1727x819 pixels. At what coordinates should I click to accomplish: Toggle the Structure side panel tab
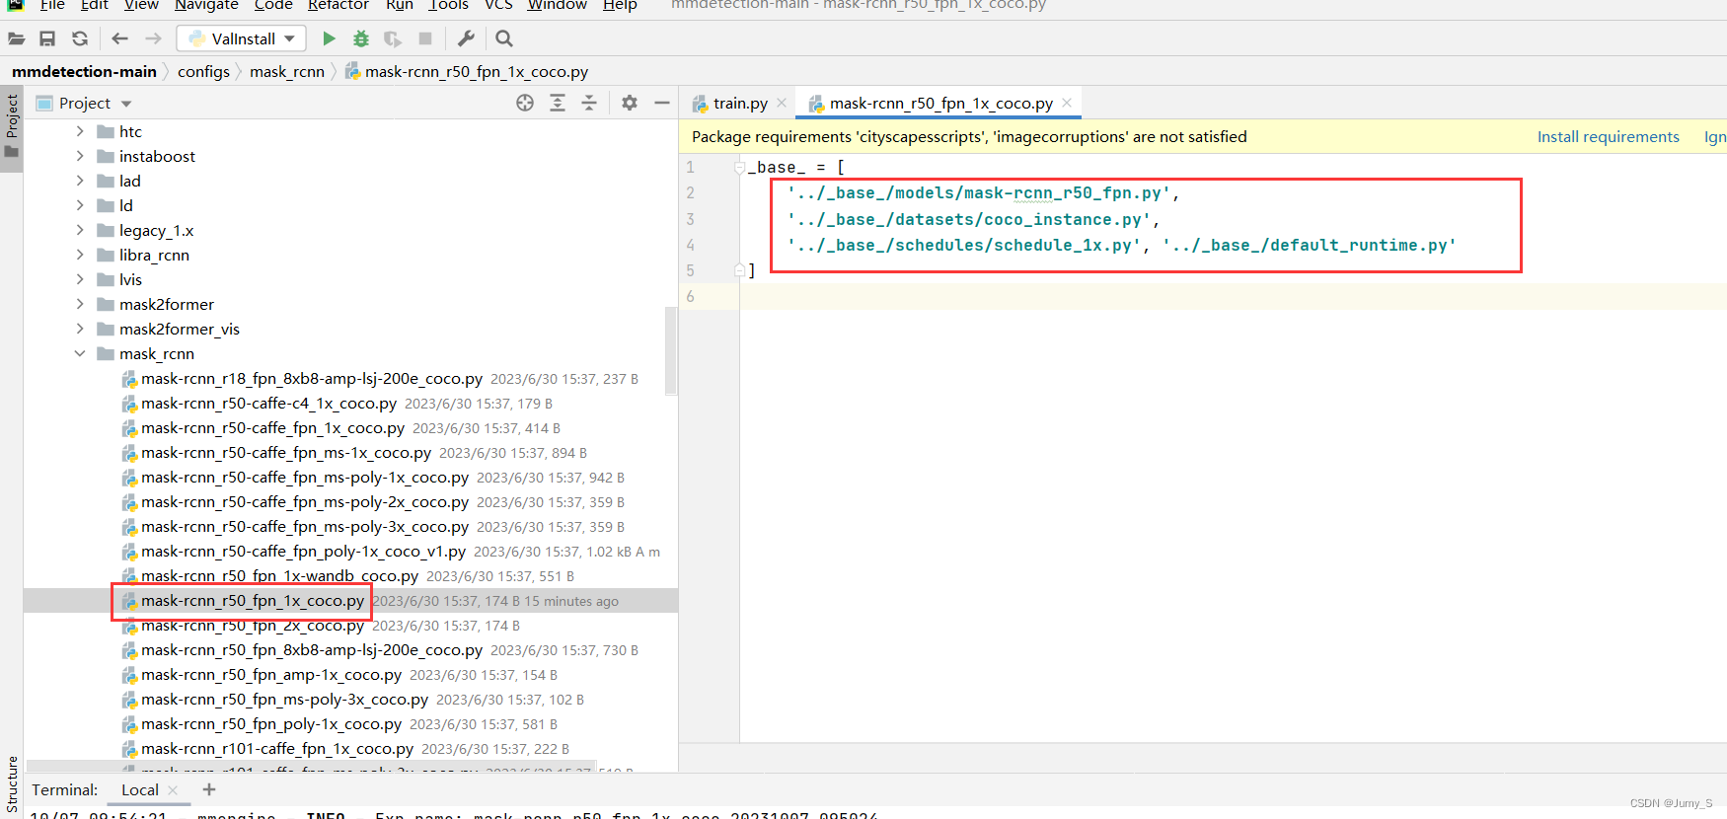(x=12, y=785)
